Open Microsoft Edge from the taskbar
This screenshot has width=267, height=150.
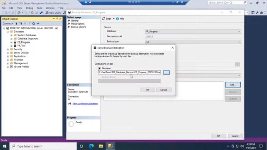[x=91, y=146]
